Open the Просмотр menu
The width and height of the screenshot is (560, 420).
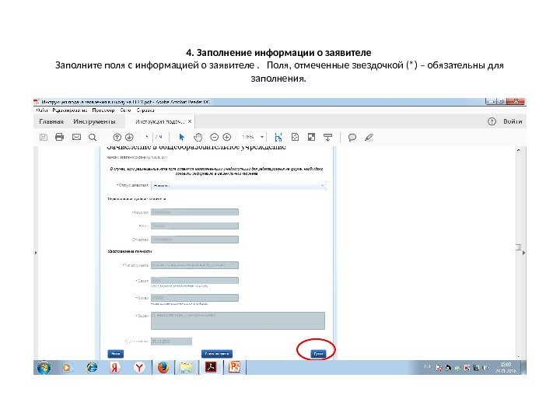(103, 110)
